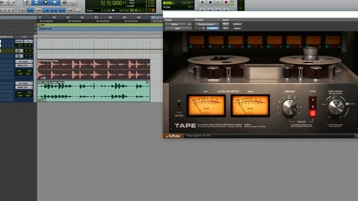Click the Zoom Toggle icon
The width and height of the screenshot is (358, 201).
click(x=22, y=10)
